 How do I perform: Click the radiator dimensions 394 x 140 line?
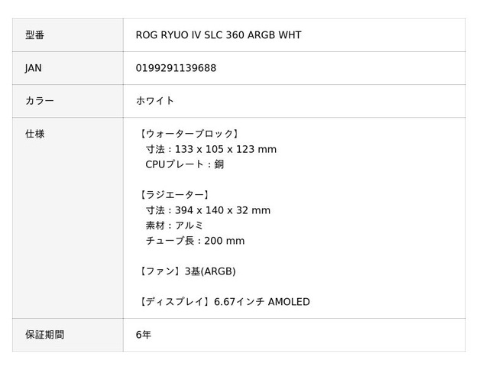click(208, 210)
